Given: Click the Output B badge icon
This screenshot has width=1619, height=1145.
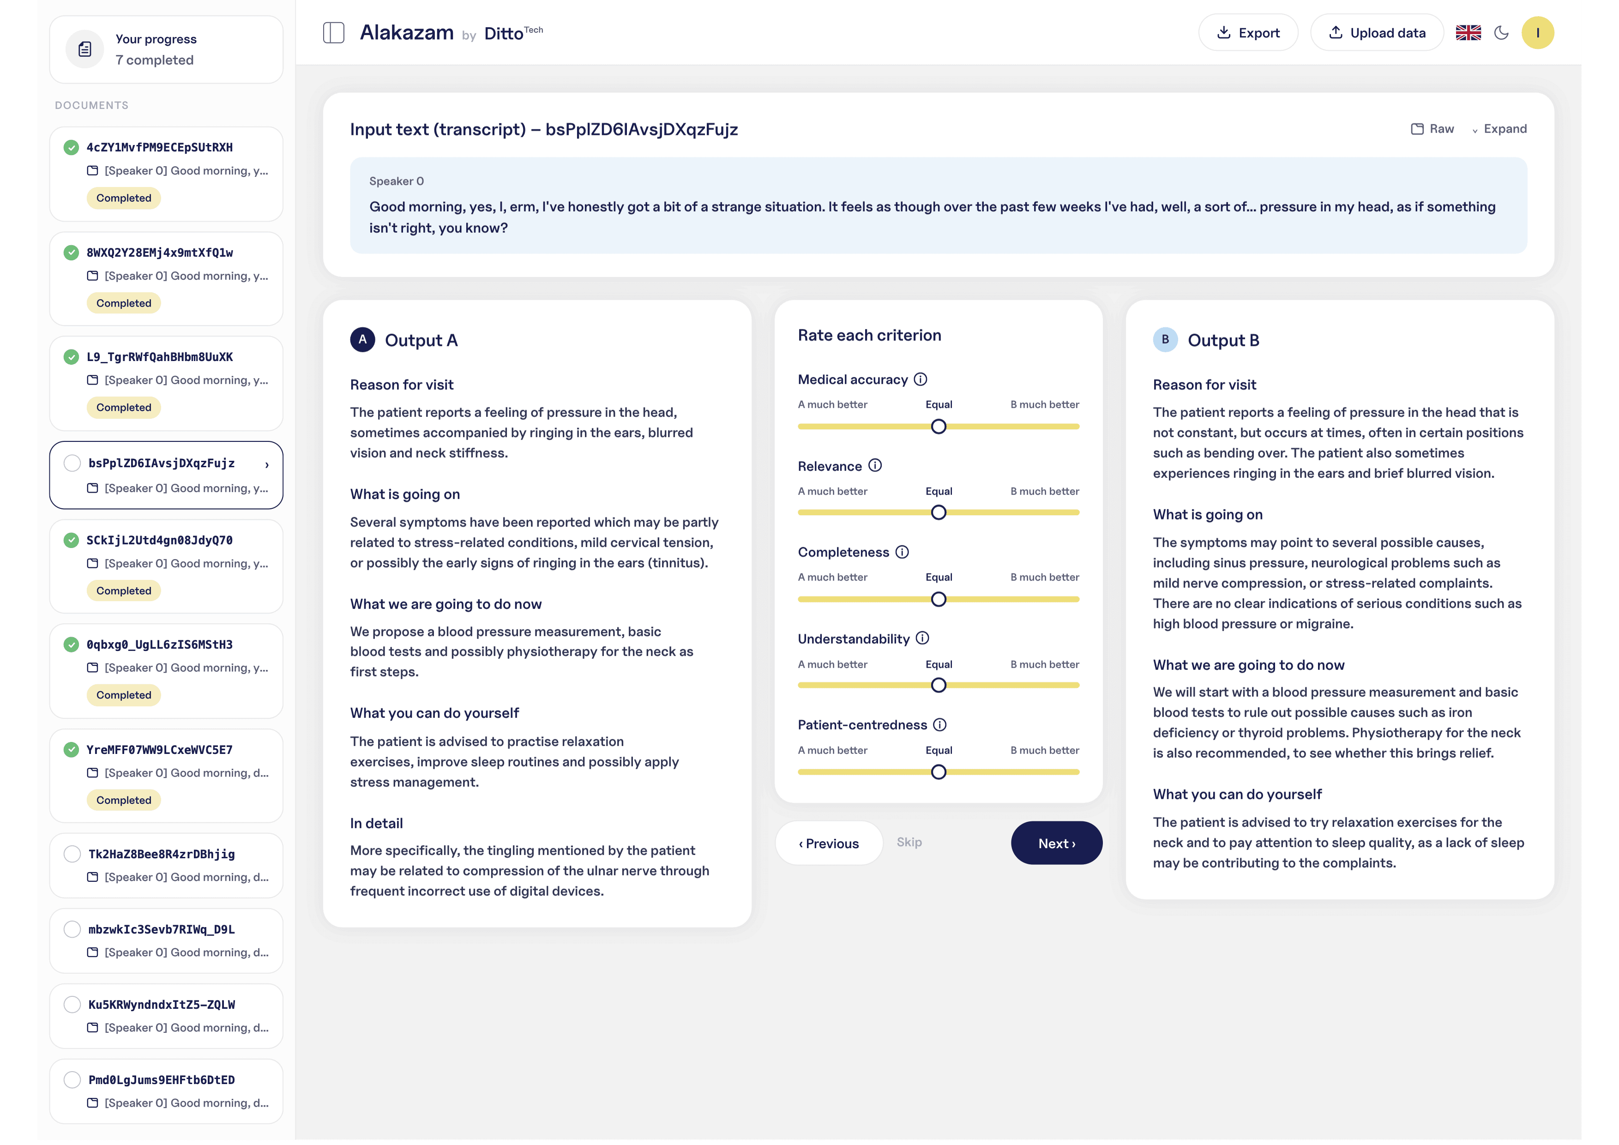Looking at the screenshot, I should click(x=1165, y=339).
